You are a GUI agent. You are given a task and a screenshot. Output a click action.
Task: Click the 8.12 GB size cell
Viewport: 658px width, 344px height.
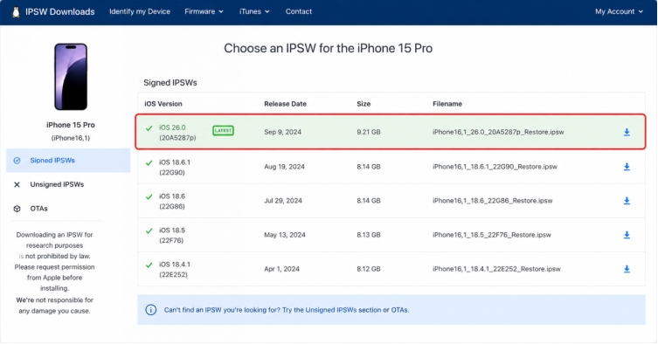(x=369, y=269)
